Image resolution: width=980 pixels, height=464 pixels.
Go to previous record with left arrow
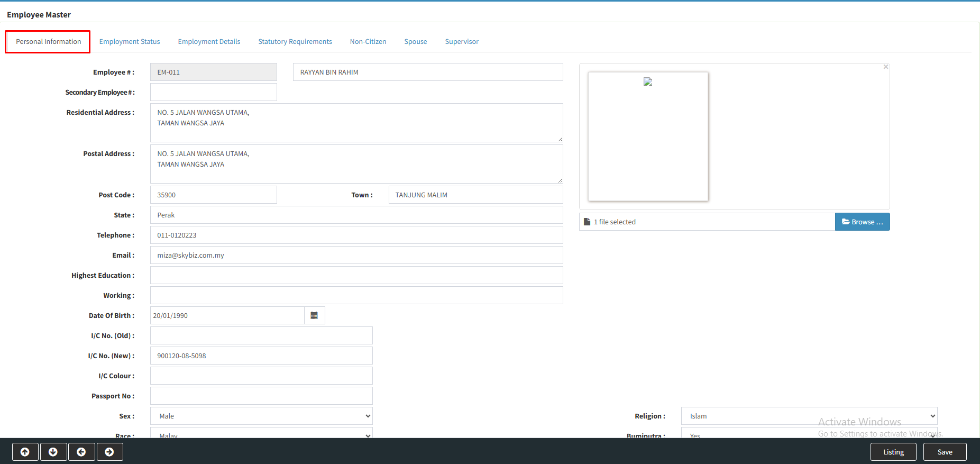point(81,452)
